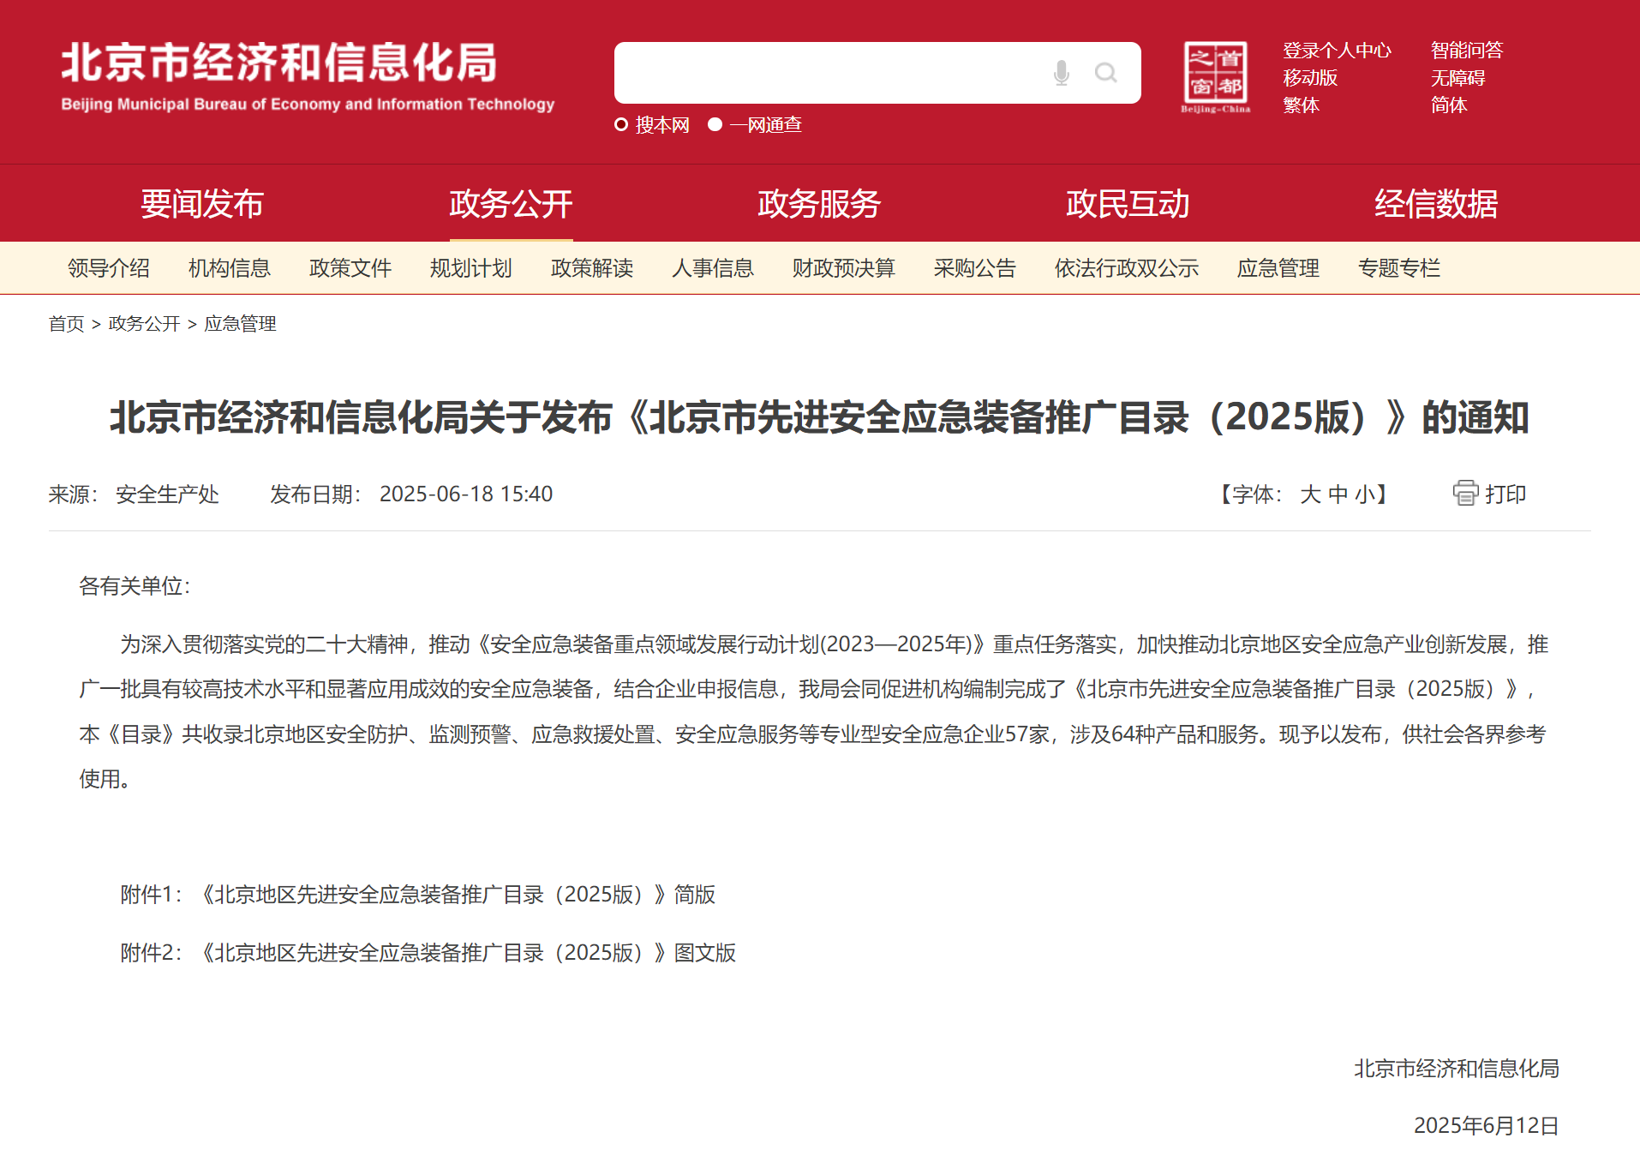Select the 搜本网 radio option

(621, 125)
